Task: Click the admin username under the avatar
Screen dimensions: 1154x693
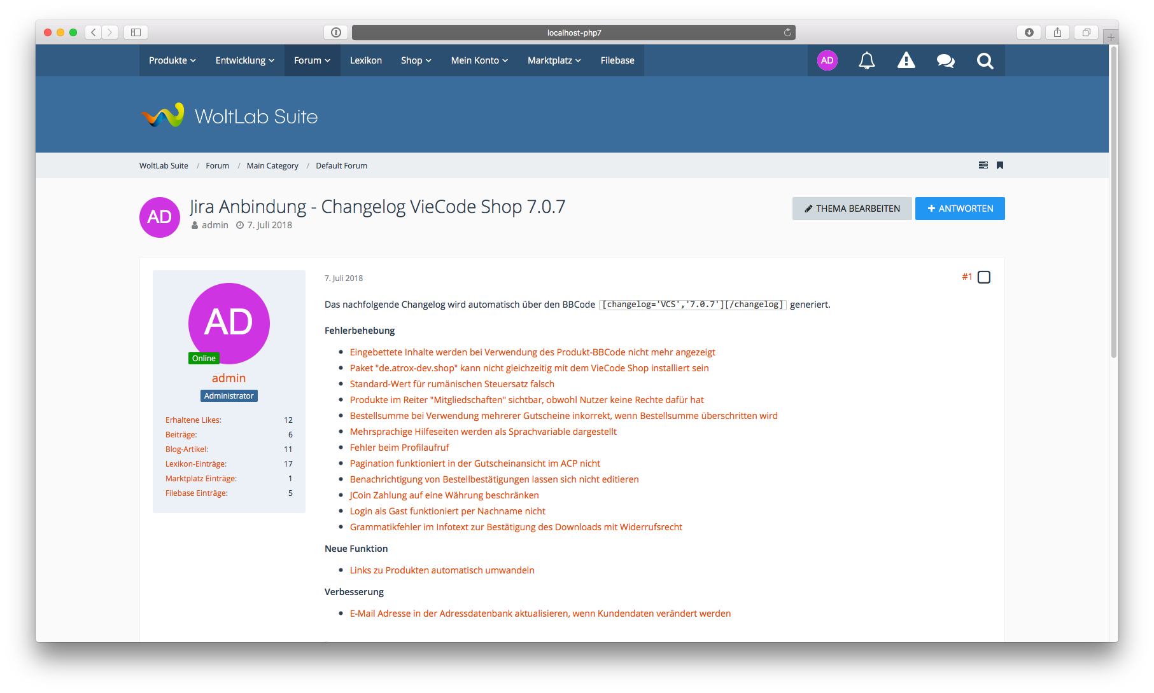Action: click(229, 378)
